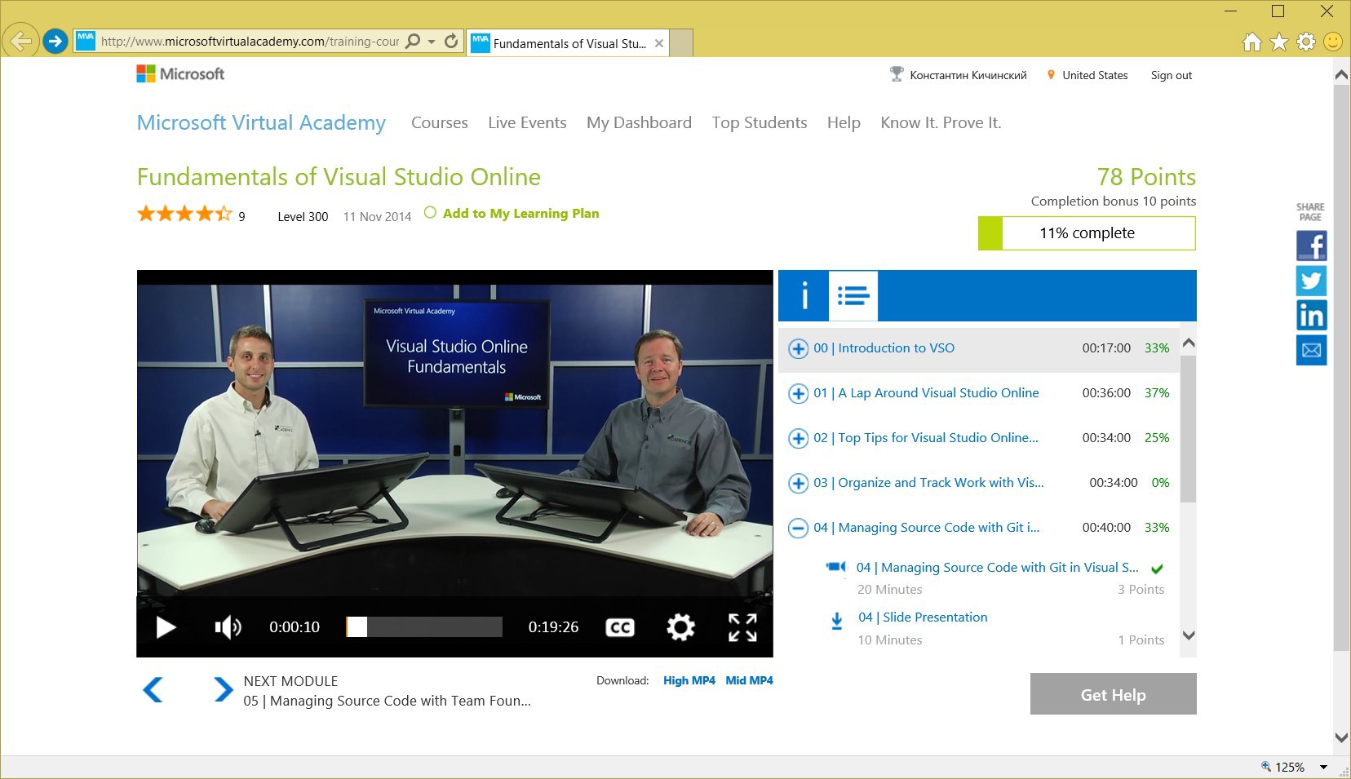Open 04 Managing Source Code video lesson
This screenshot has height=779, width=1351.
pyautogui.click(x=997, y=568)
